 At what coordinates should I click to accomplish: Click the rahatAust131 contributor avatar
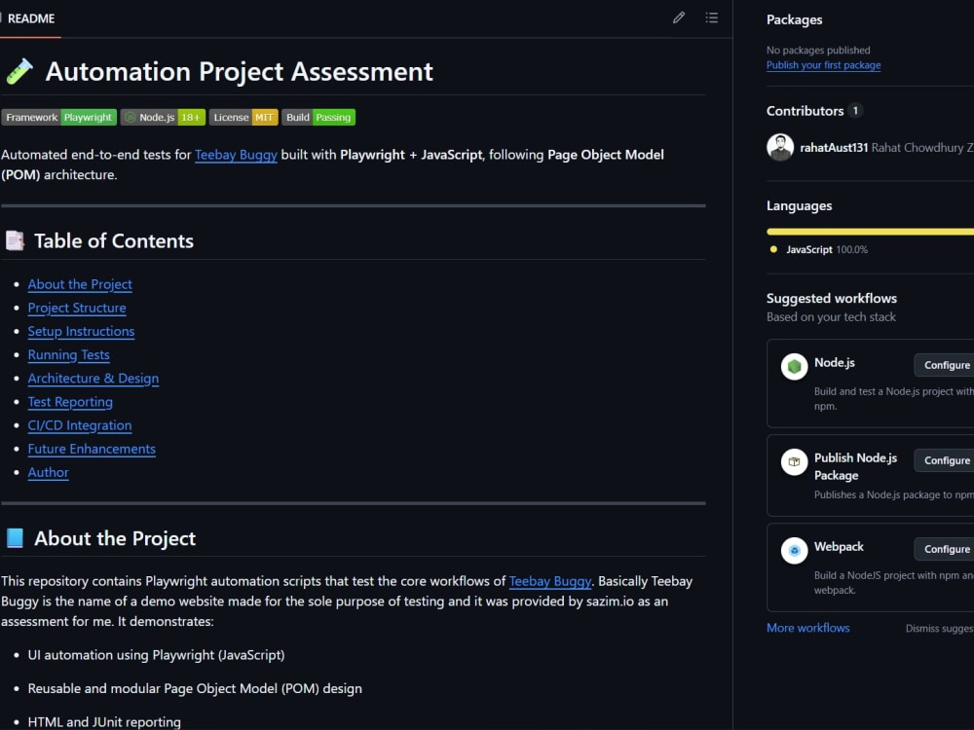(780, 147)
